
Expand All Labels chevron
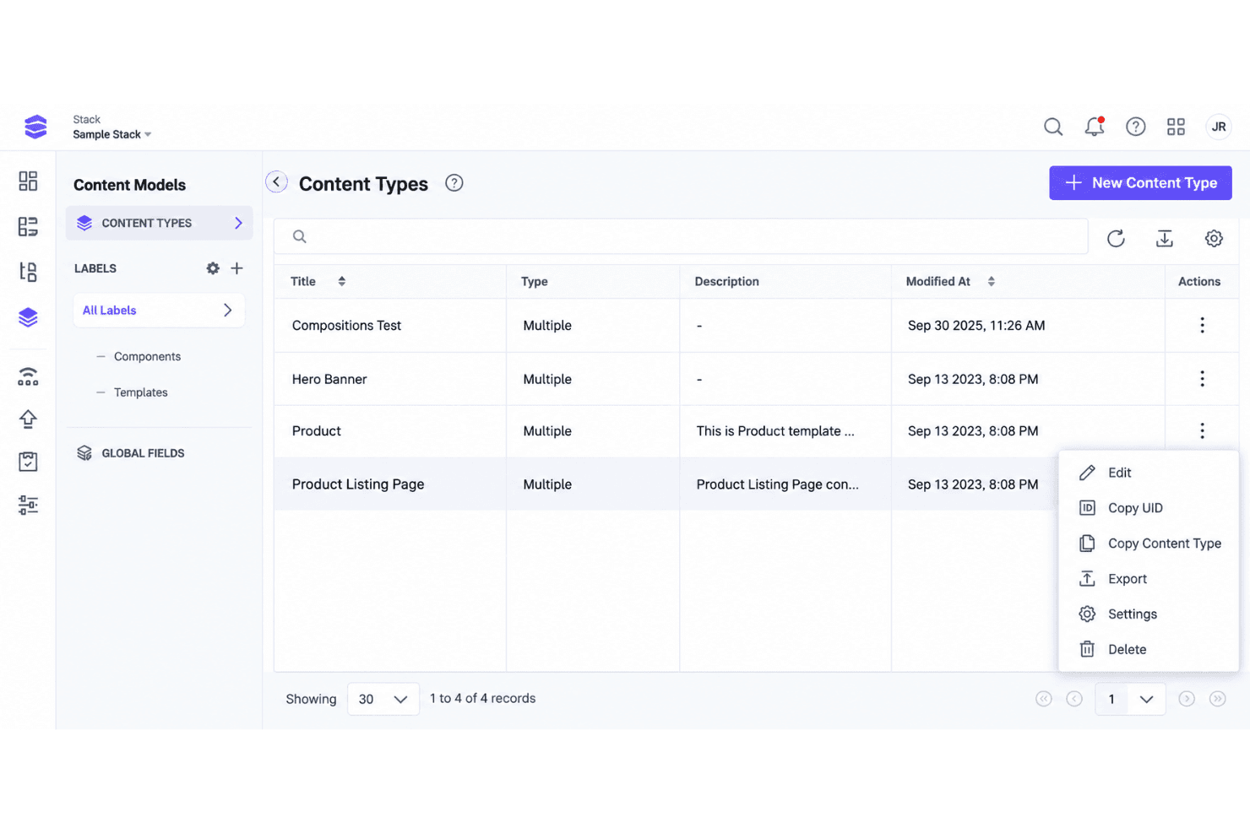click(x=227, y=311)
